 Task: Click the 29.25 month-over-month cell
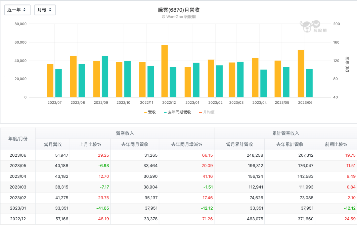[x=90, y=155]
